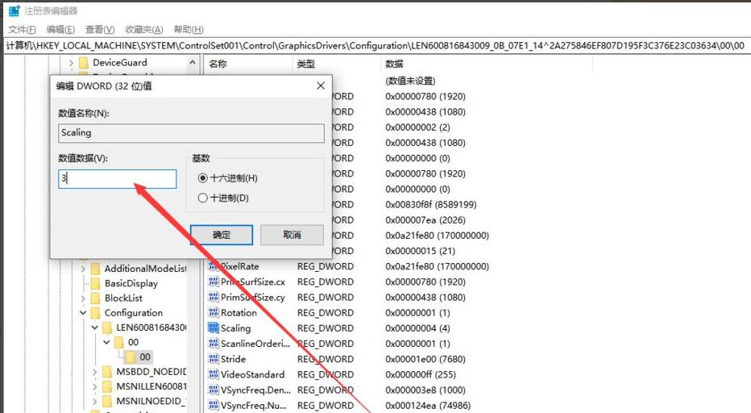Open the 收藏夹(A) favorites menu
This screenshot has height=413, width=751.
click(x=144, y=30)
